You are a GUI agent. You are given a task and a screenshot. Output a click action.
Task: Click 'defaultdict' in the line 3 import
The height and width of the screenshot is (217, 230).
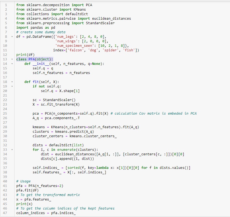[x=77, y=14]
